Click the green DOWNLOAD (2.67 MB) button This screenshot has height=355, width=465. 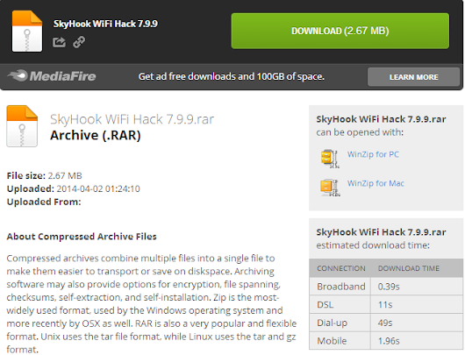(340, 31)
